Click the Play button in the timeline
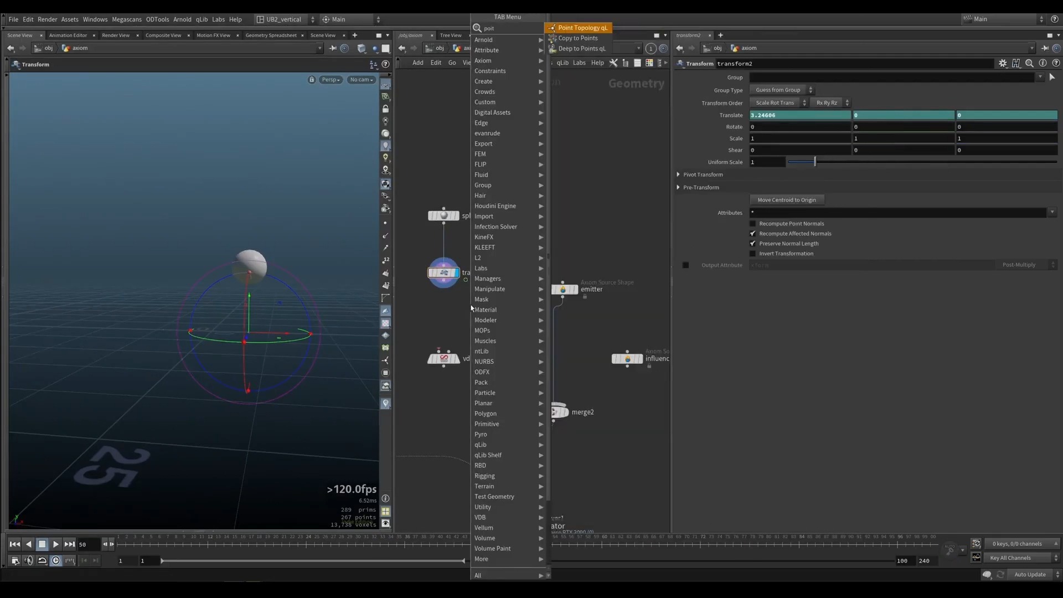The image size is (1063, 598). click(55, 544)
